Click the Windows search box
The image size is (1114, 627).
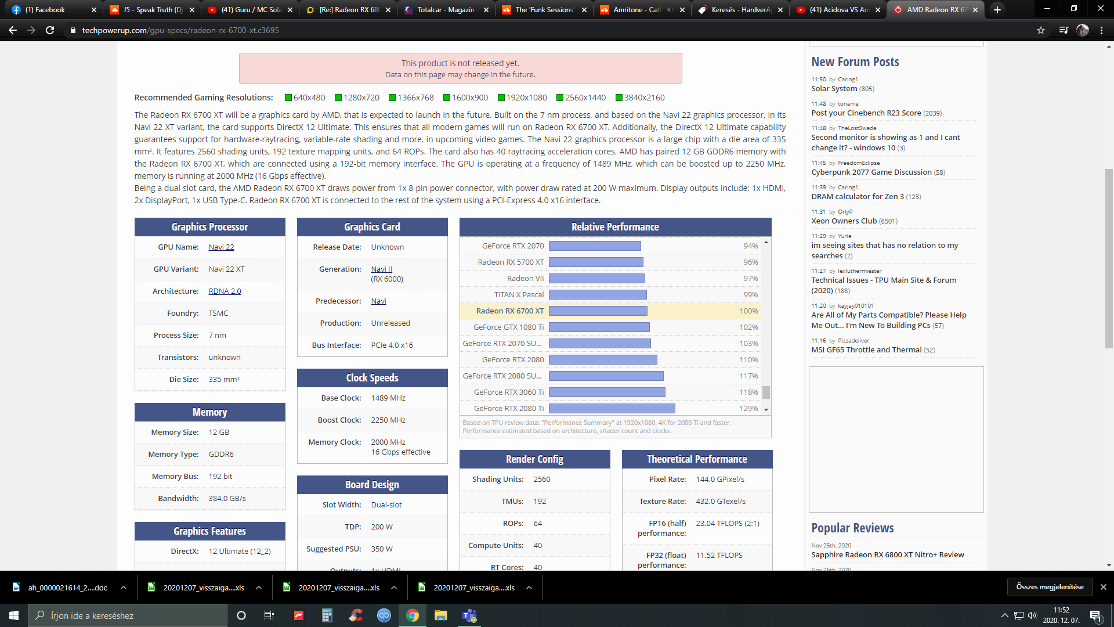click(x=128, y=615)
